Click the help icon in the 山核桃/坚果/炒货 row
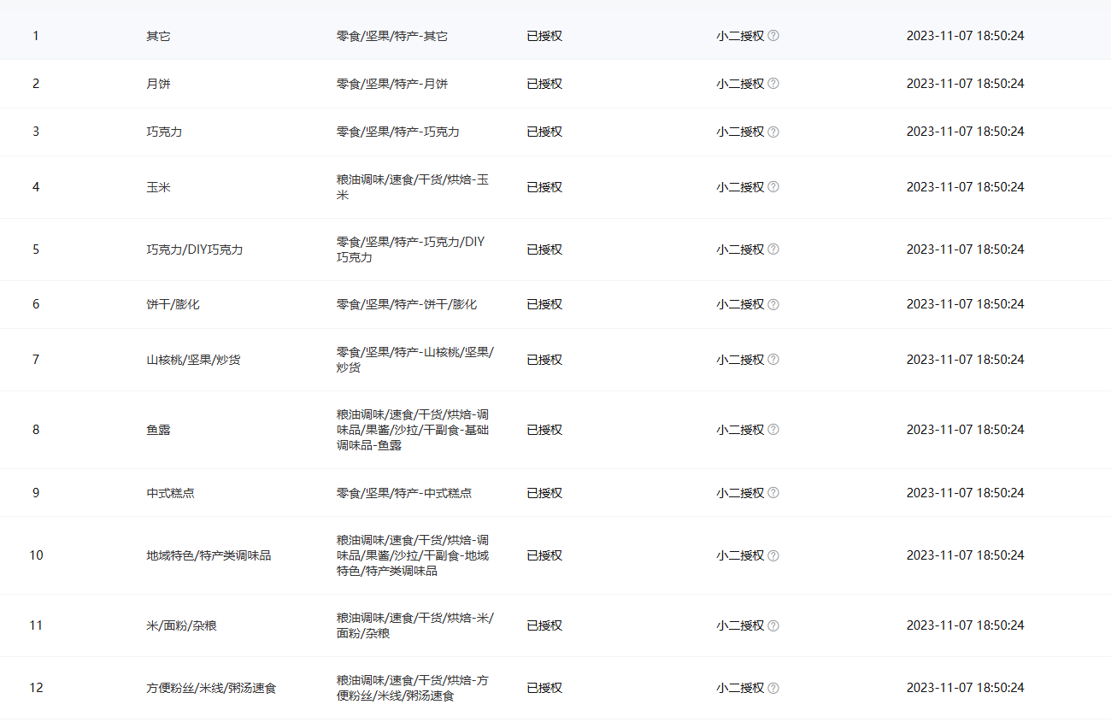The height and width of the screenshot is (722, 1111). point(773,360)
